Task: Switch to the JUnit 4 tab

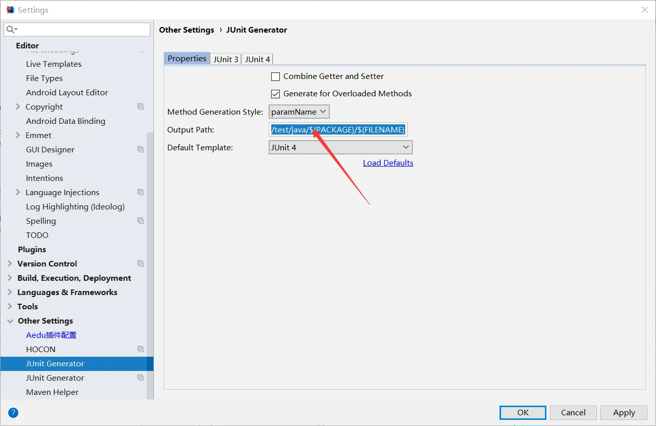Action: tap(257, 59)
